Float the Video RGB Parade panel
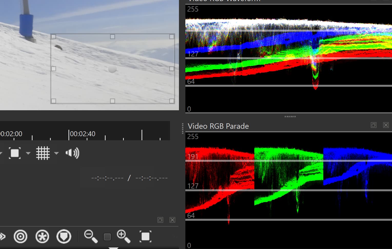 374,125
